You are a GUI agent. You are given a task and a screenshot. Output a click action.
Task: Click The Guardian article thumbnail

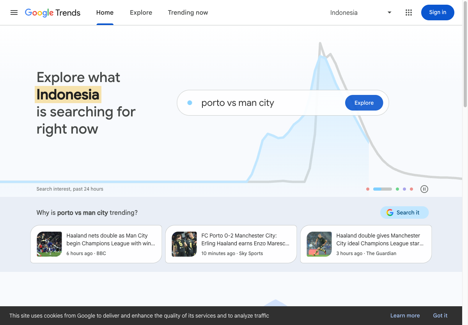pyautogui.click(x=319, y=244)
